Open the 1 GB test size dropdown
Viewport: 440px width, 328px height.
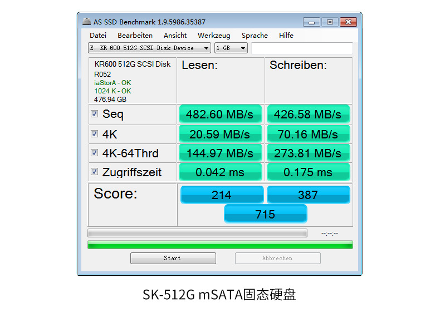tap(231, 48)
